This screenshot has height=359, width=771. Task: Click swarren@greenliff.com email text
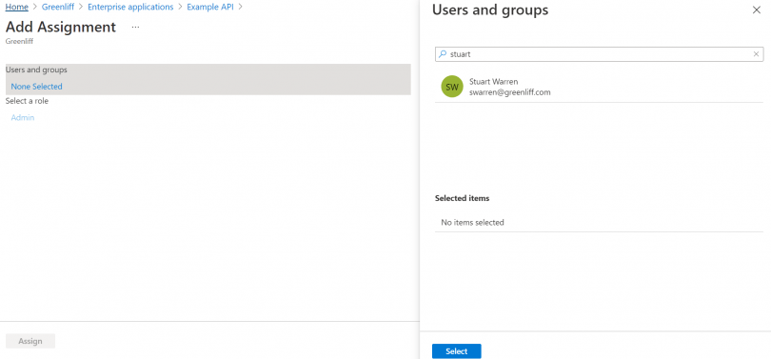tap(510, 92)
